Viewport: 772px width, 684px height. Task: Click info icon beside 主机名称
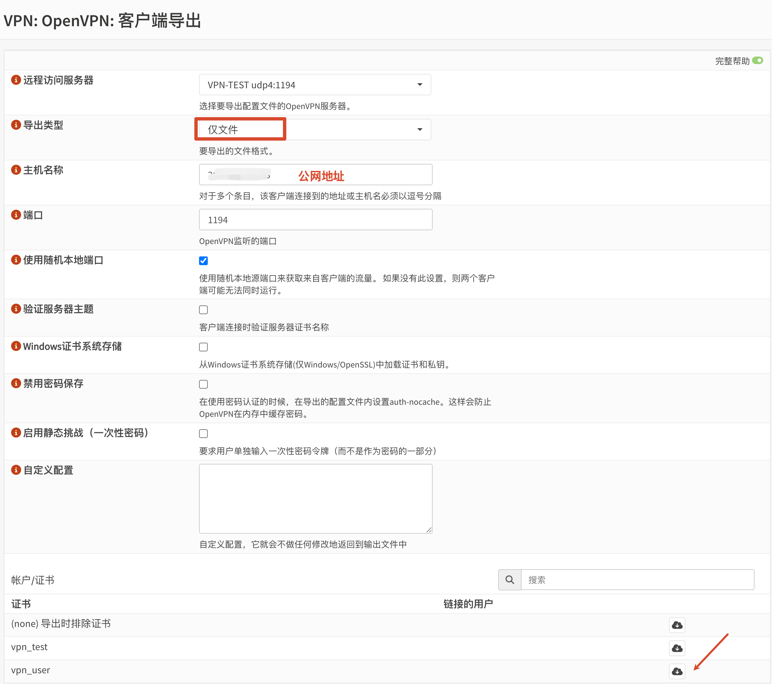click(16, 170)
